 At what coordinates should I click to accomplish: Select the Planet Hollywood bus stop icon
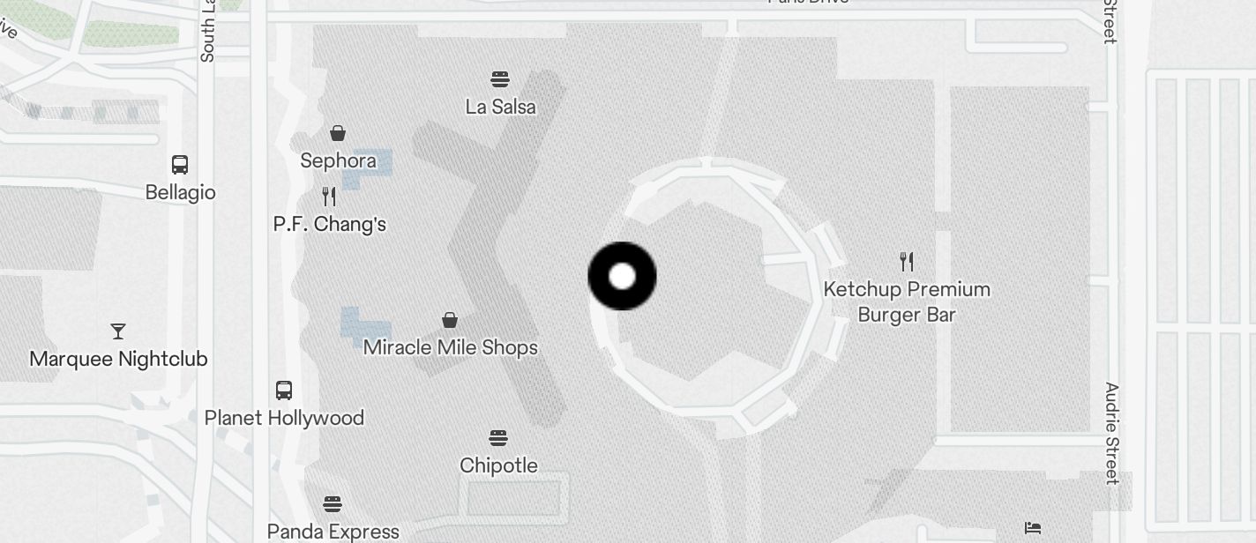pos(284,390)
